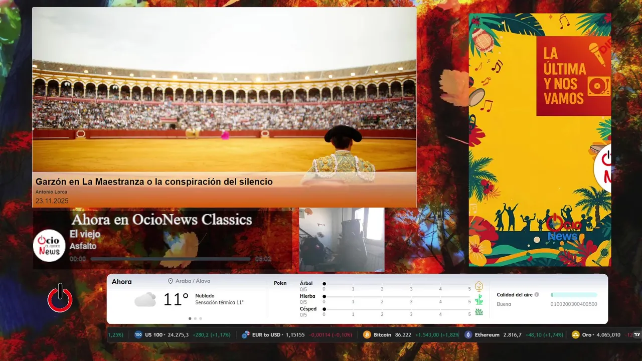Viewport: 642px width, 361px height.
Task: Open the Bitcoin ticker entry
Action: tap(411, 334)
